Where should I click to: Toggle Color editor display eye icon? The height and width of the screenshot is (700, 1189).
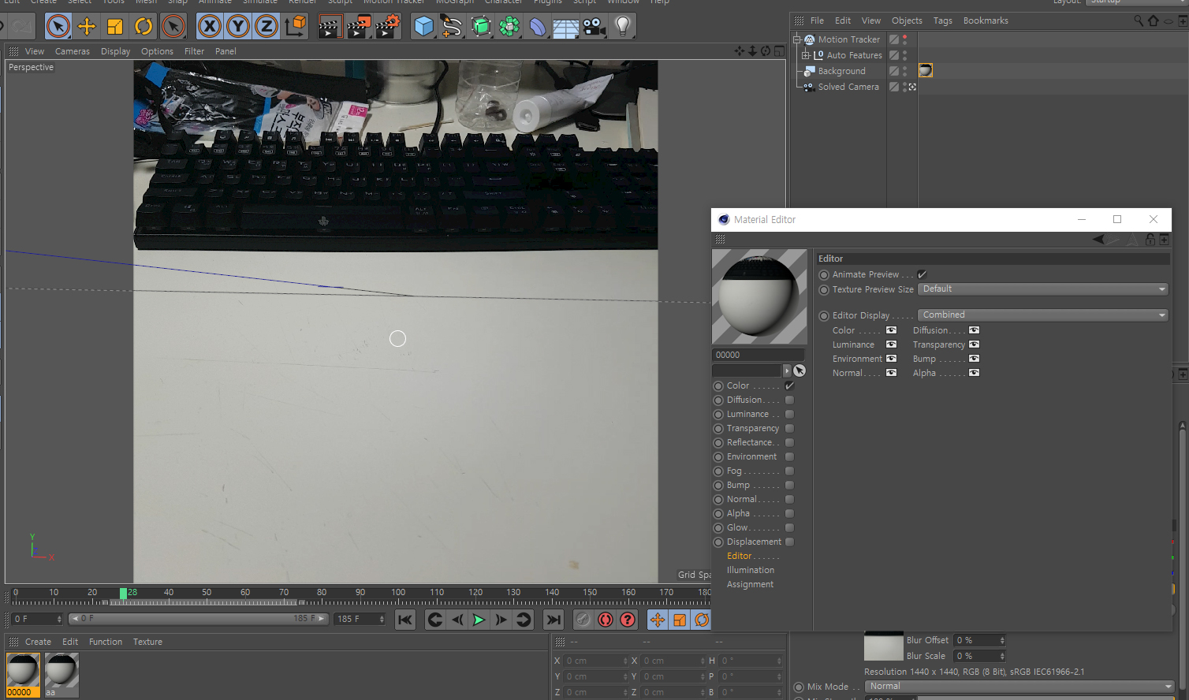click(x=891, y=330)
